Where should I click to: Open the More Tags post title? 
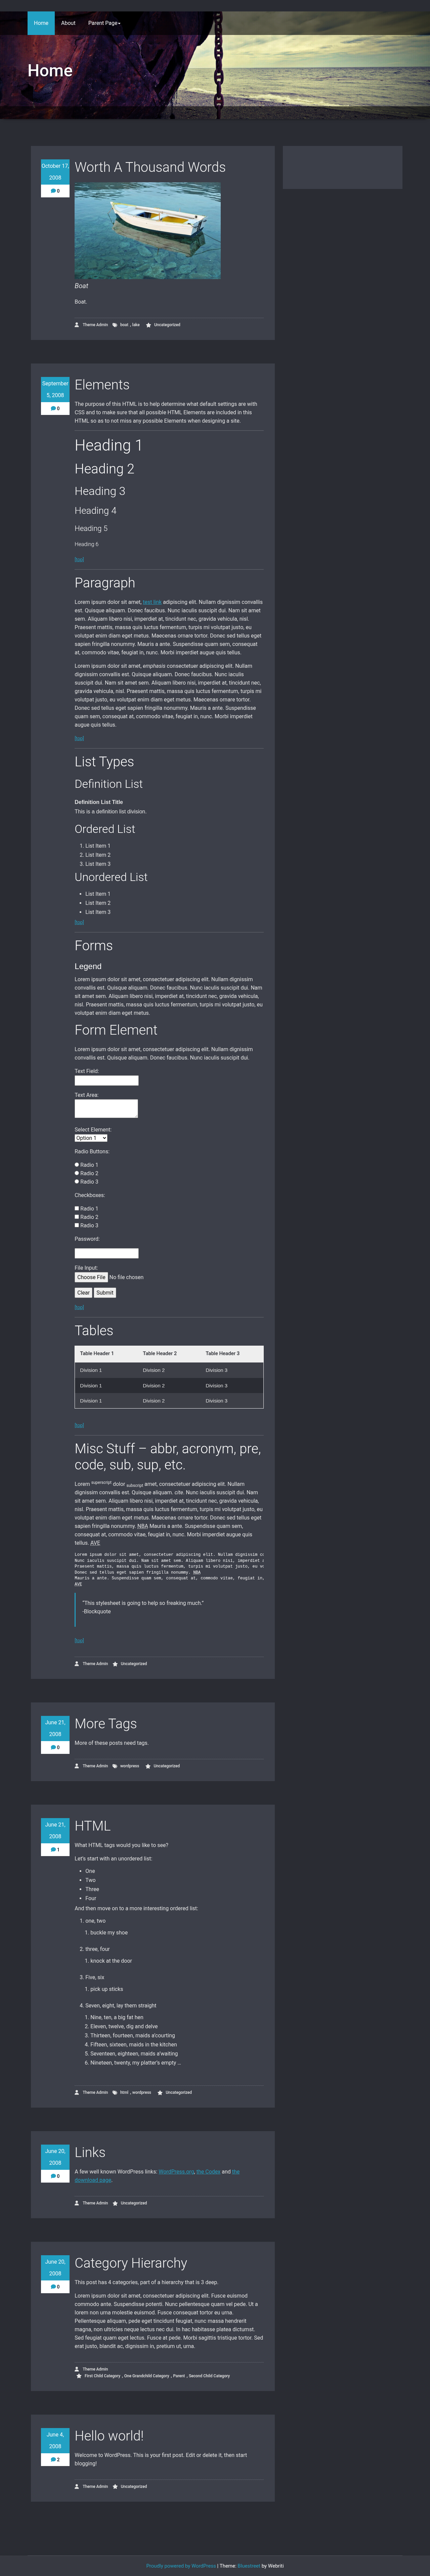tap(106, 1724)
